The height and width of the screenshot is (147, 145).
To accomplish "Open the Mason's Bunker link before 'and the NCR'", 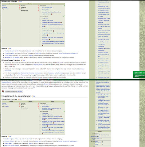I will pos(6,82).
